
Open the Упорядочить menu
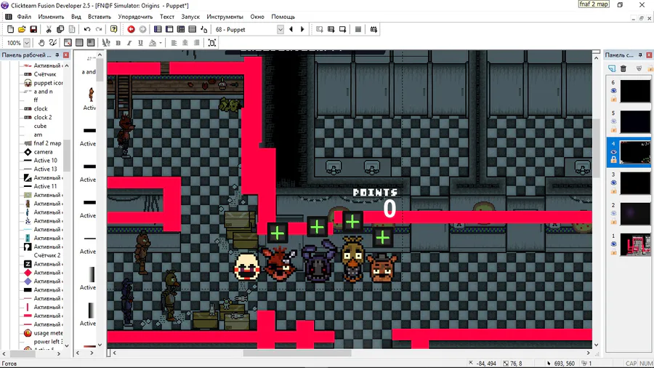tap(135, 17)
